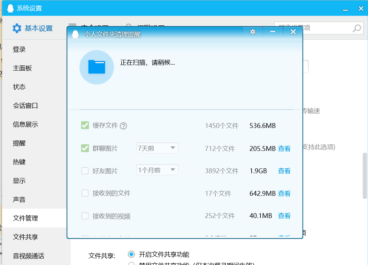Viewport: 368px width, 265px height.
Task: Open cleanup dialog settings gear icon
Action: coord(253,32)
